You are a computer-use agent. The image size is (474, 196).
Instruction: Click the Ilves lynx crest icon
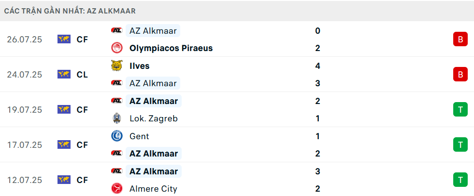click(116, 65)
